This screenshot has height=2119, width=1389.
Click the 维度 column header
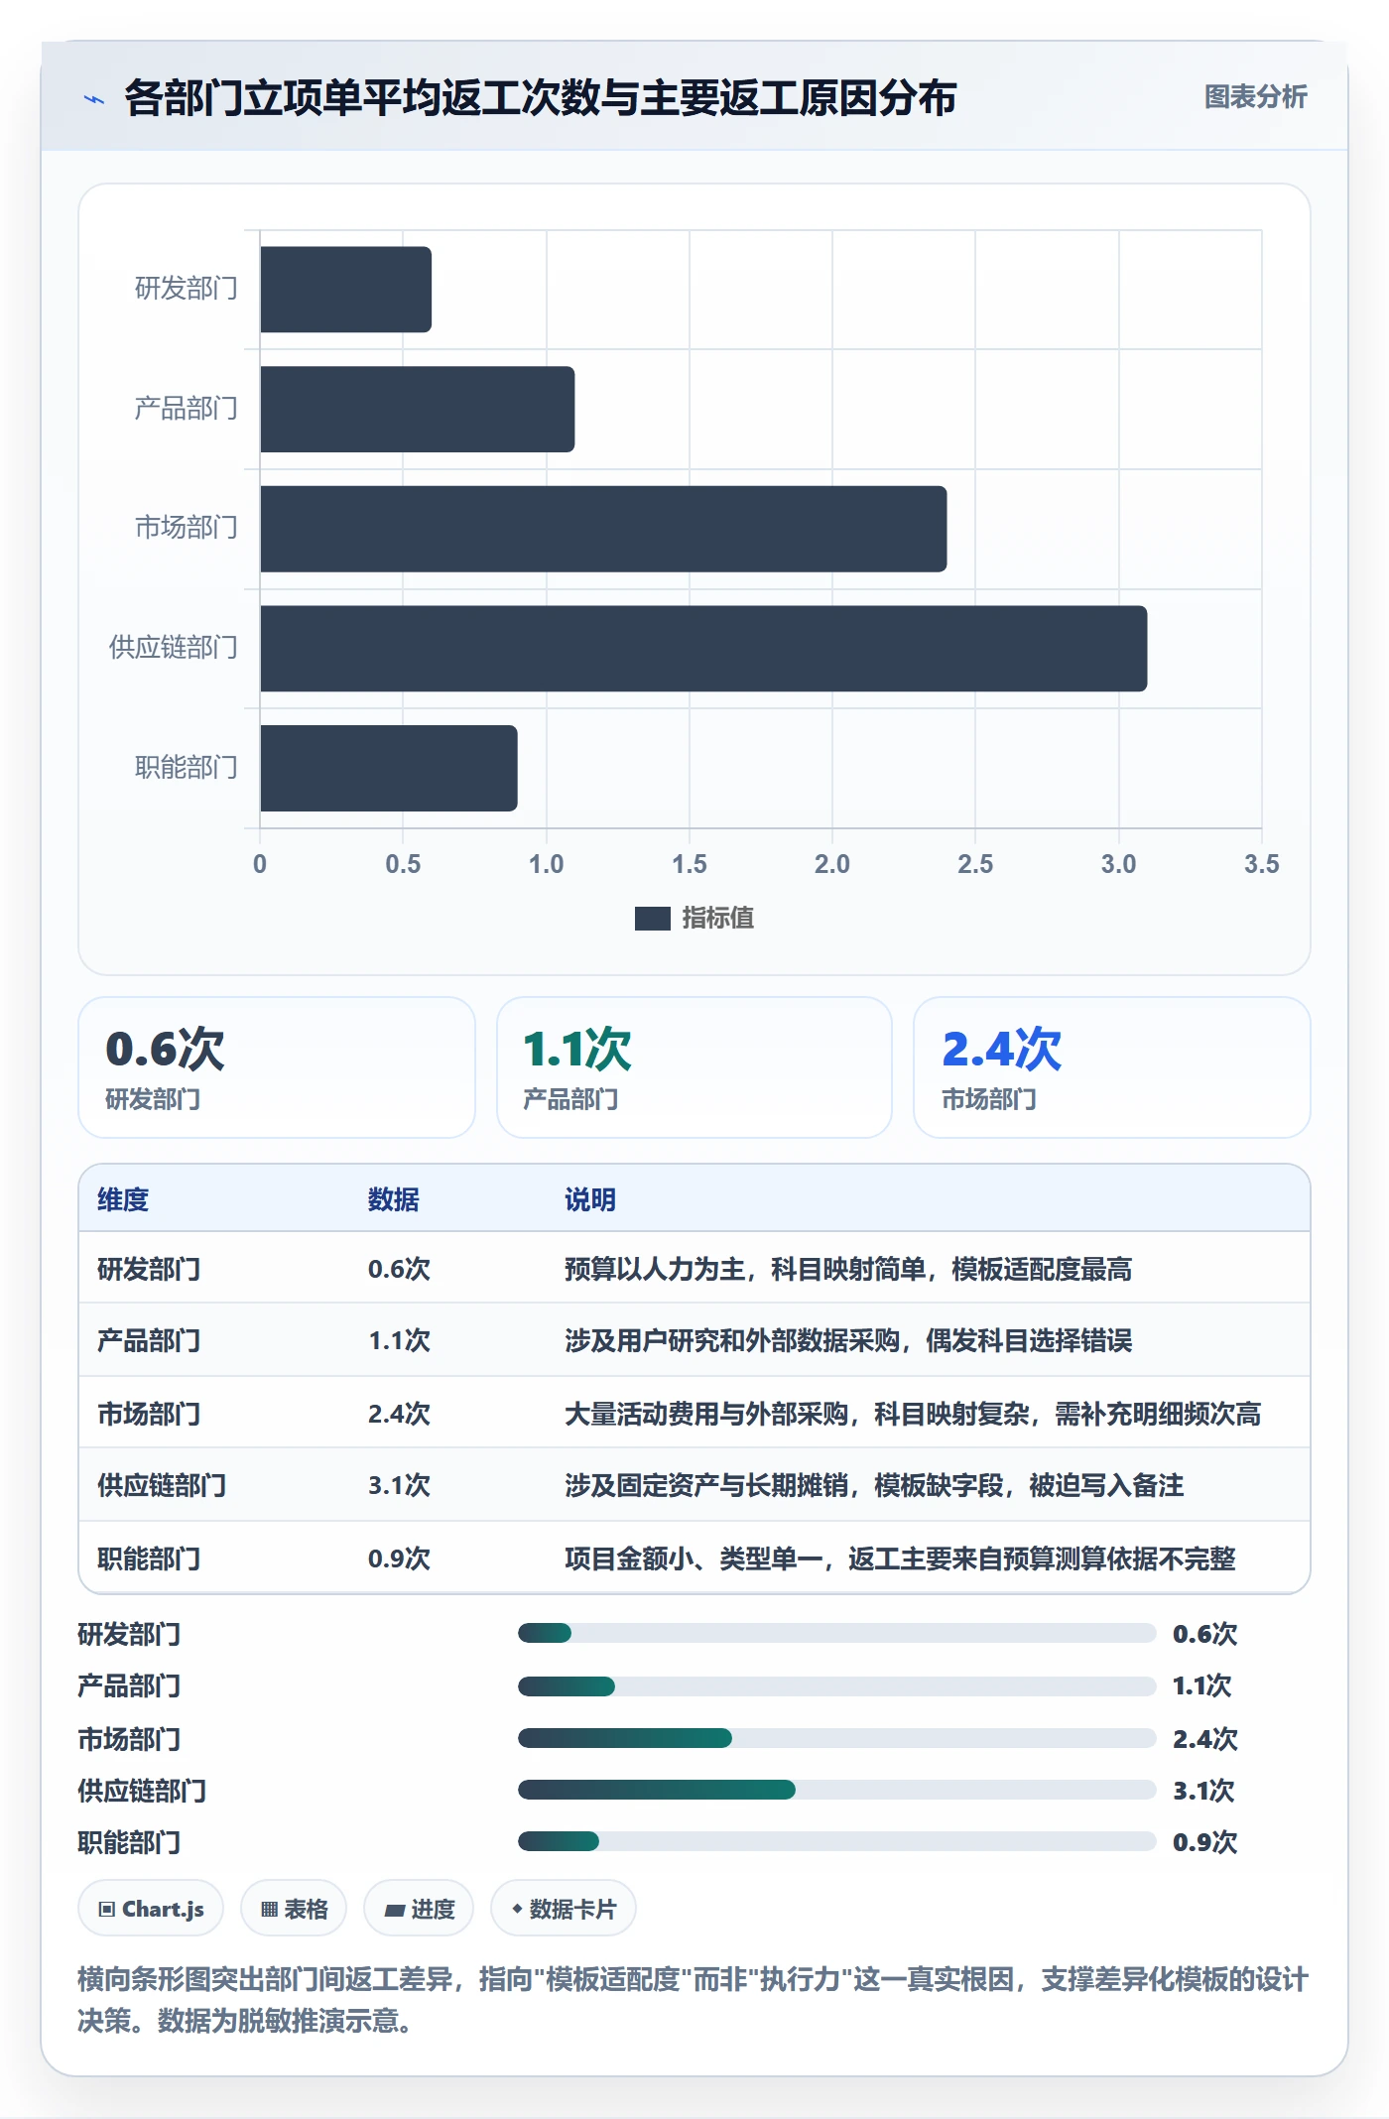pyautogui.click(x=123, y=1199)
